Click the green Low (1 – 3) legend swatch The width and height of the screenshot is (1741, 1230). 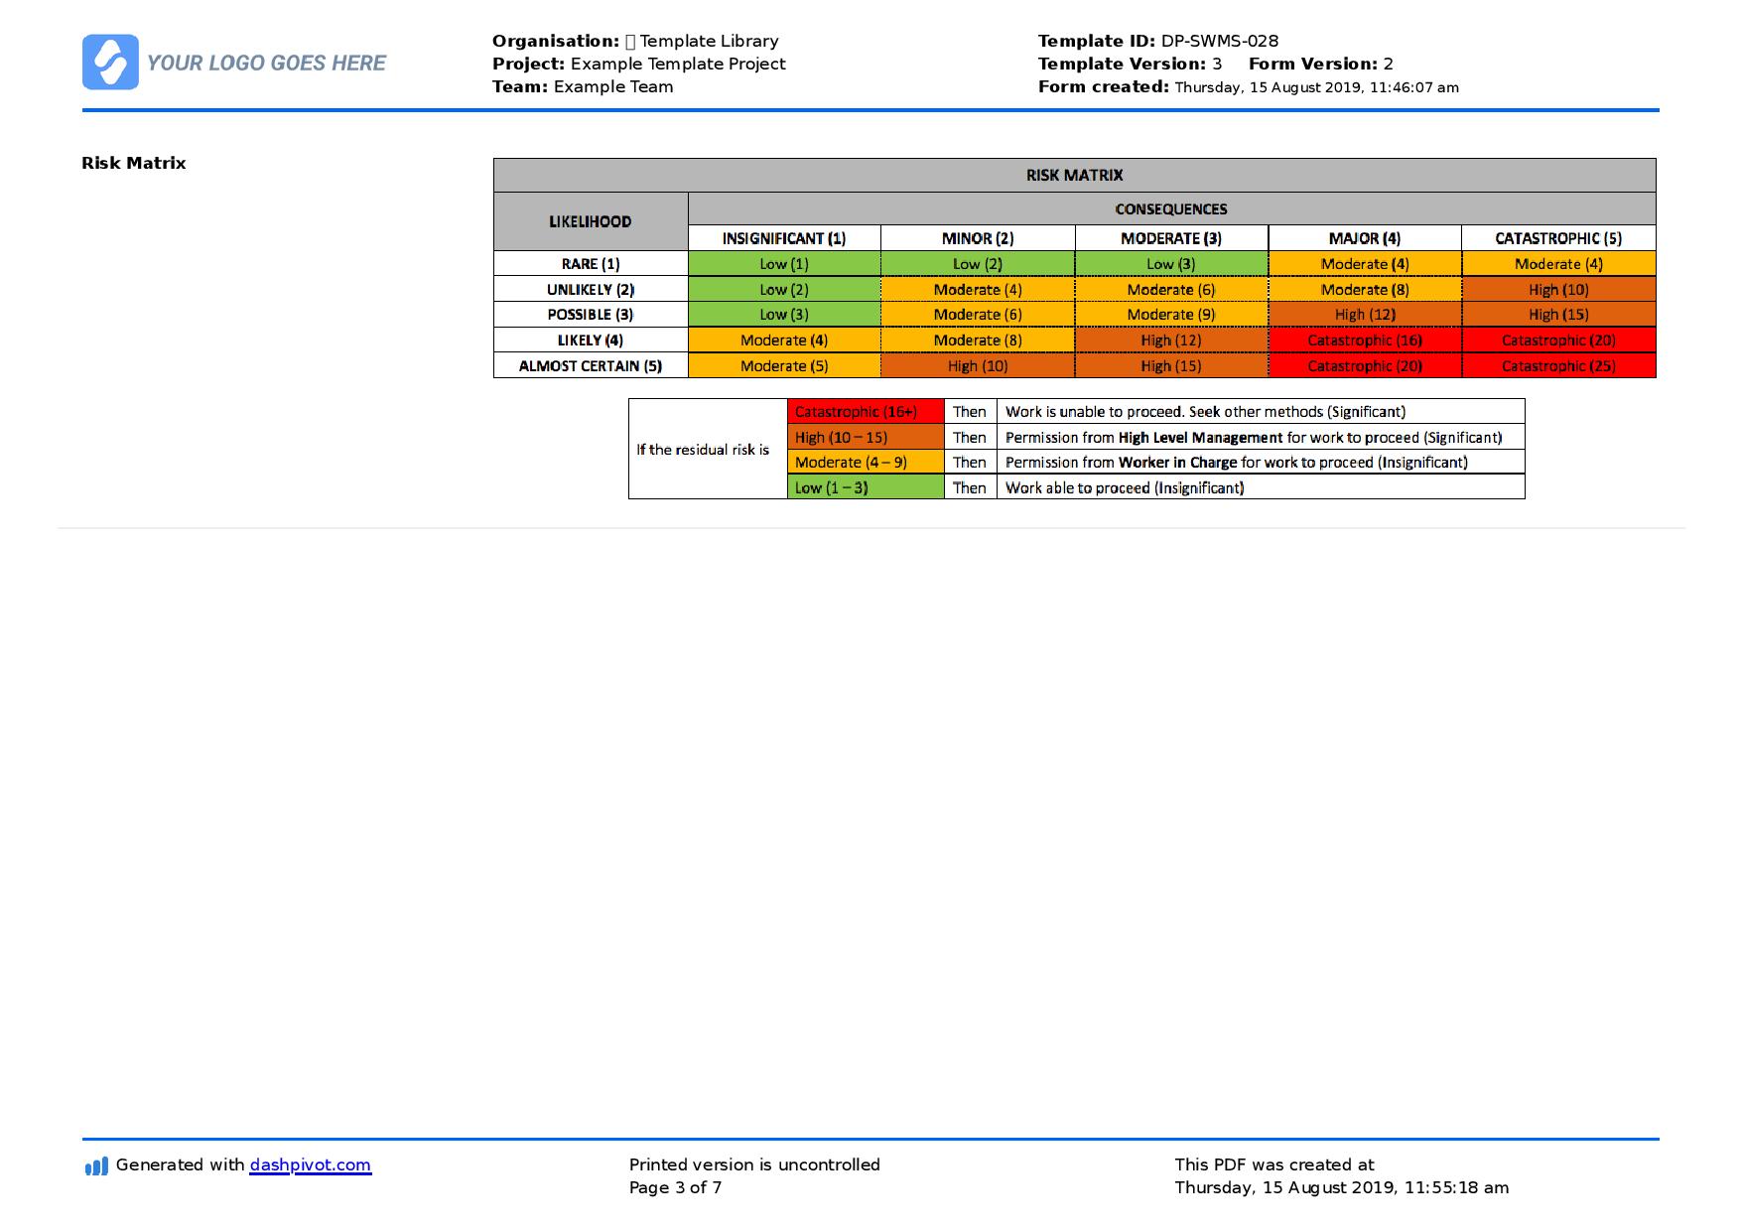865,487
